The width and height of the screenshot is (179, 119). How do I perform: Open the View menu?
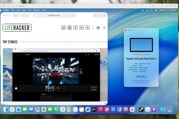[x=24, y=10]
